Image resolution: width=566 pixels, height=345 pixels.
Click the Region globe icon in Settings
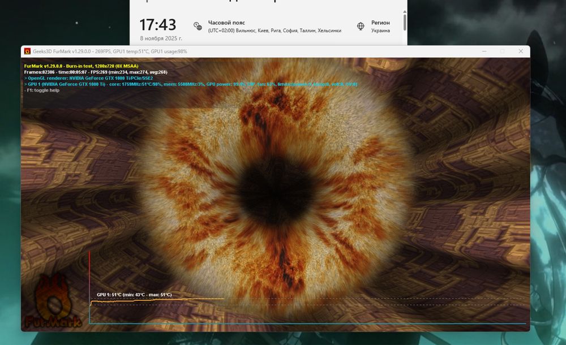coord(360,26)
